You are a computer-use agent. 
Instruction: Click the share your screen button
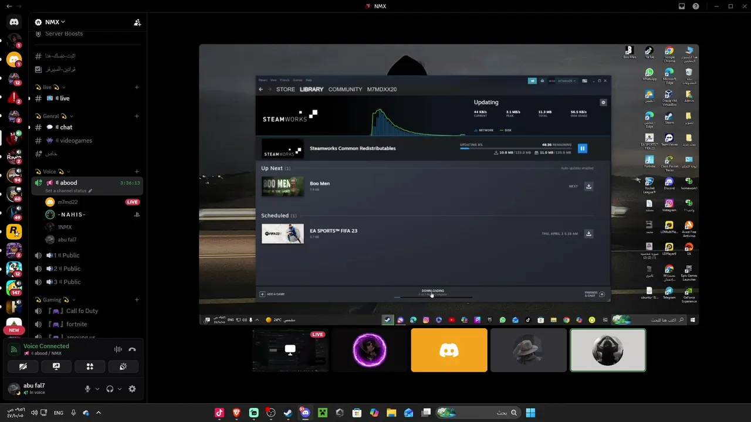[x=56, y=366]
